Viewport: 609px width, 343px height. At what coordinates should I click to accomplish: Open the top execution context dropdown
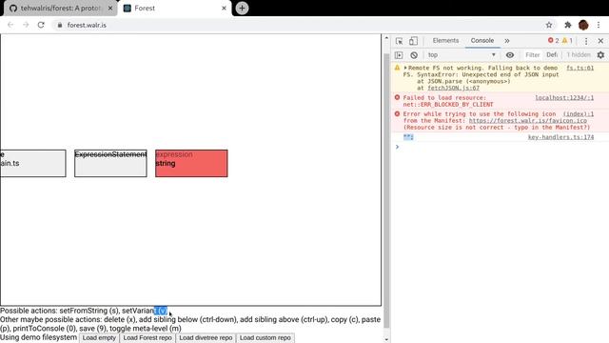point(462,55)
